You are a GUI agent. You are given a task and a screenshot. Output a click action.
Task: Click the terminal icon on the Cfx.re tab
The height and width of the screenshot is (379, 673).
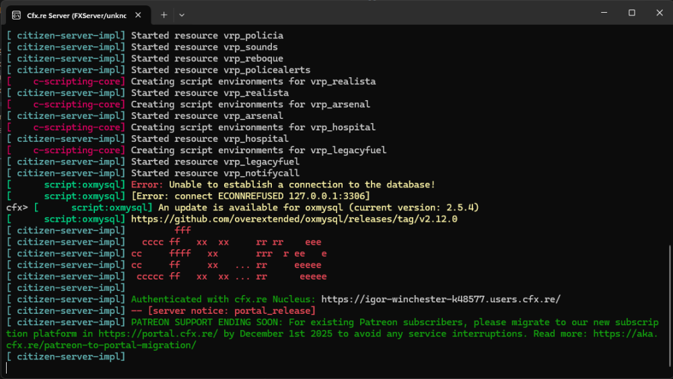(x=15, y=14)
